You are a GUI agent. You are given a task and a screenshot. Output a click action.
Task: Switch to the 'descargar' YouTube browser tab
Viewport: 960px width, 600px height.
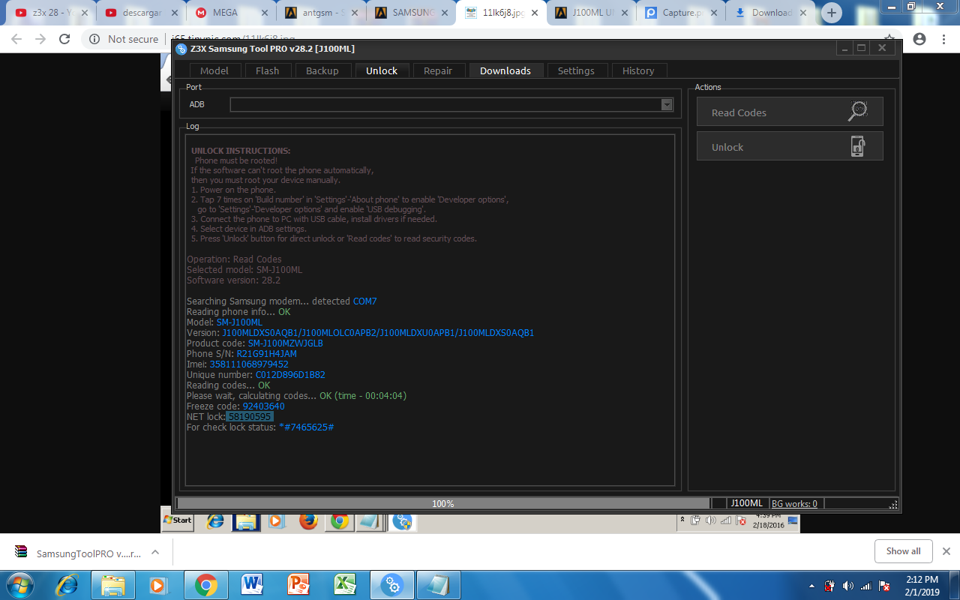coord(142,13)
